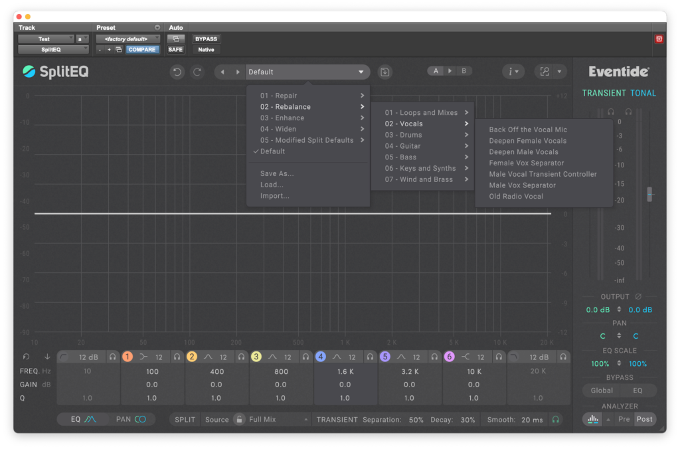The image size is (680, 449).
Task: Enable band 3 yellow number toggle
Action: (x=256, y=357)
